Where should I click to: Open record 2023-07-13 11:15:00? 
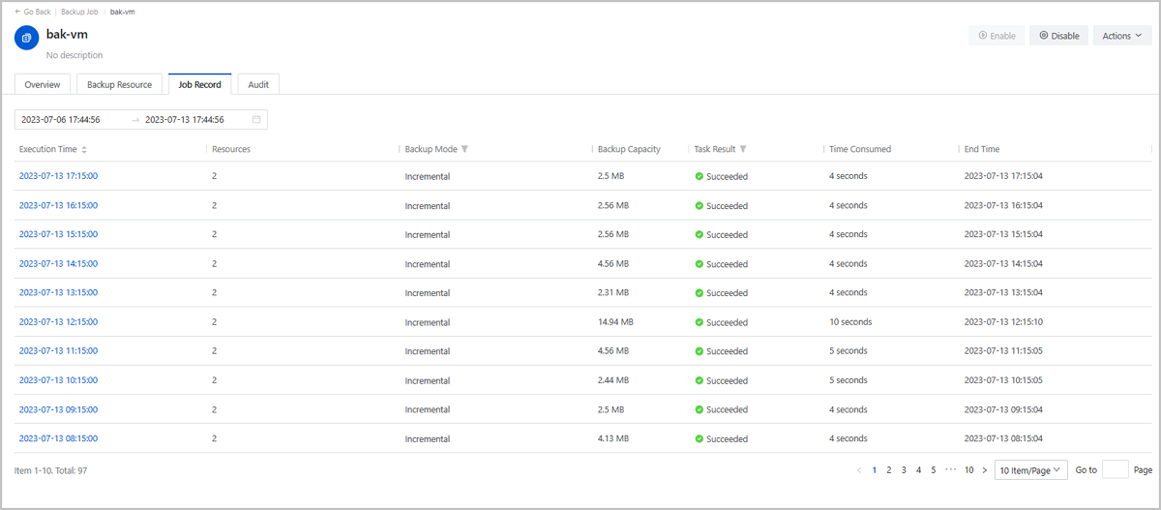58,350
